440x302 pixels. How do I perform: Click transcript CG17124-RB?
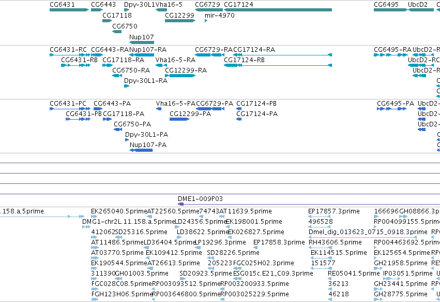(278, 65)
